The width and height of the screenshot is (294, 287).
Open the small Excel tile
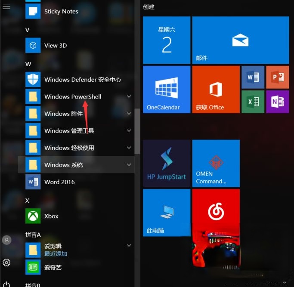[x=253, y=102]
